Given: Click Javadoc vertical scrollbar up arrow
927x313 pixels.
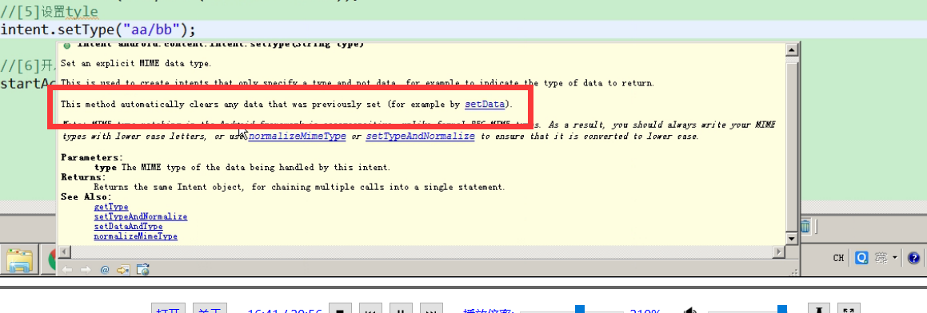Looking at the screenshot, I should click(x=792, y=51).
